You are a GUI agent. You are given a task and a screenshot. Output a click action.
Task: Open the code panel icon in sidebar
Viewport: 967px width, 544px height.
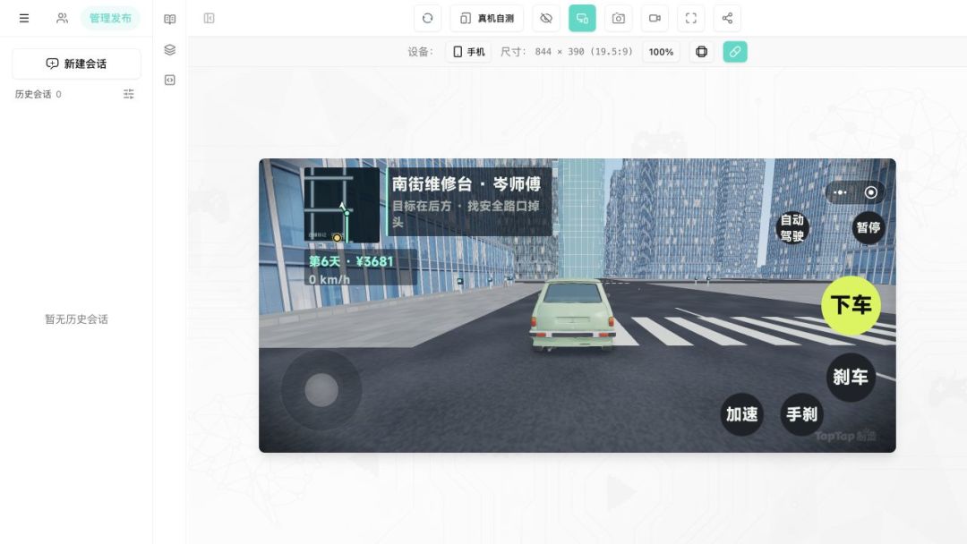pyautogui.click(x=169, y=81)
